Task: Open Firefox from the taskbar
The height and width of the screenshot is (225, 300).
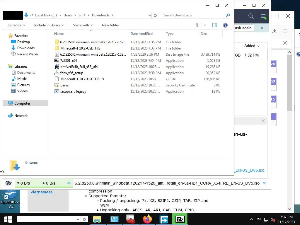Action: (147, 219)
